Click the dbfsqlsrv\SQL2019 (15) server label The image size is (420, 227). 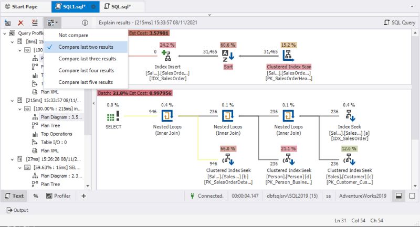click(292, 196)
